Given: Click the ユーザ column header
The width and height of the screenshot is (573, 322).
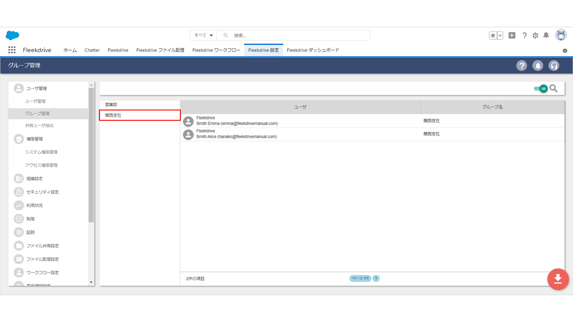Looking at the screenshot, I should (300, 107).
